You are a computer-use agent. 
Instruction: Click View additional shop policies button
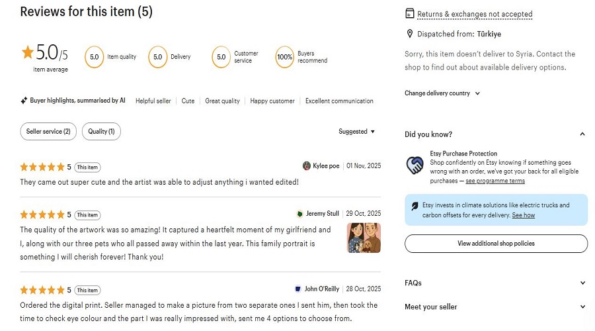(496, 244)
